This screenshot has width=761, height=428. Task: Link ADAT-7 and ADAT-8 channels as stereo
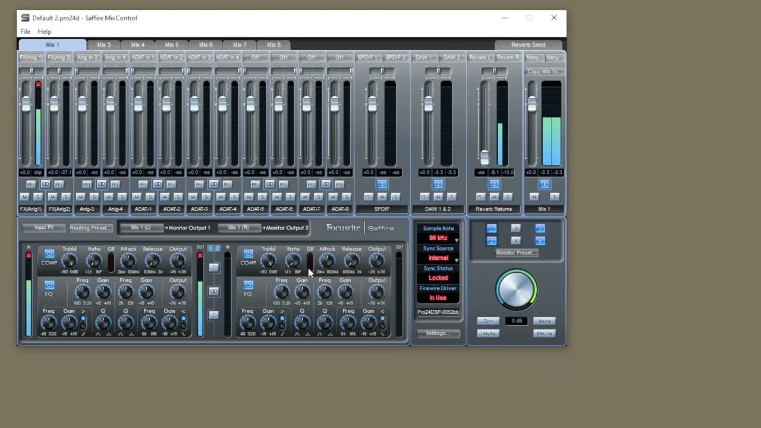pyautogui.click(x=326, y=184)
